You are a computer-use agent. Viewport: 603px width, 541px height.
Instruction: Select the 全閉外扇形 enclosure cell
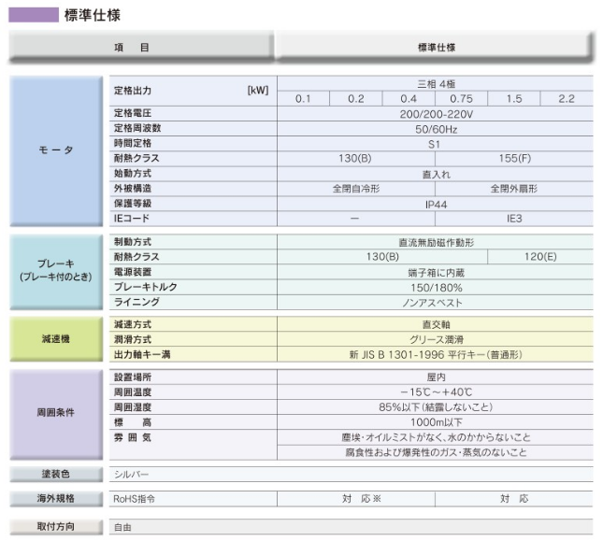pos(513,188)
